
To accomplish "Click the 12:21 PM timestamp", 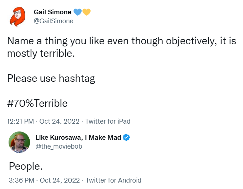I will [x=20, y=121].
